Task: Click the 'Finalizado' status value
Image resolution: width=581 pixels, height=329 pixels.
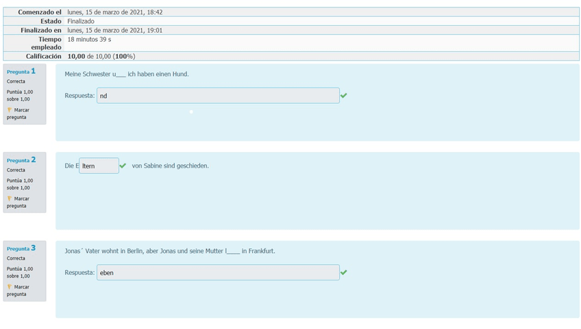Action: 81,21
